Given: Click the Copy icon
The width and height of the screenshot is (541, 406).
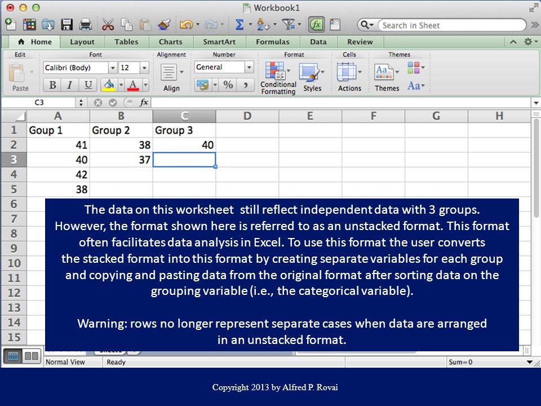Looking at the screenshot, I should (x=126, y=25).
